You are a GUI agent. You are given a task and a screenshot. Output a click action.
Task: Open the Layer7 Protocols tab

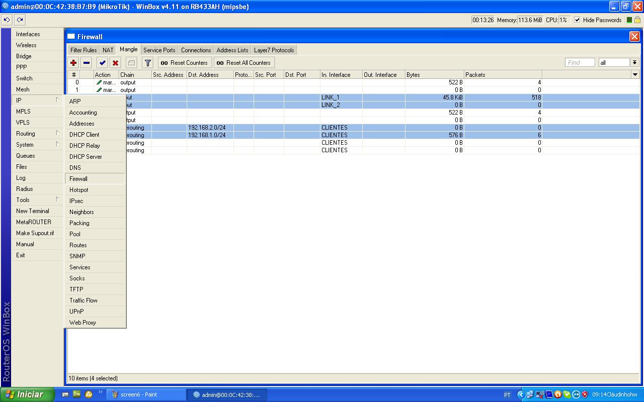274,50
